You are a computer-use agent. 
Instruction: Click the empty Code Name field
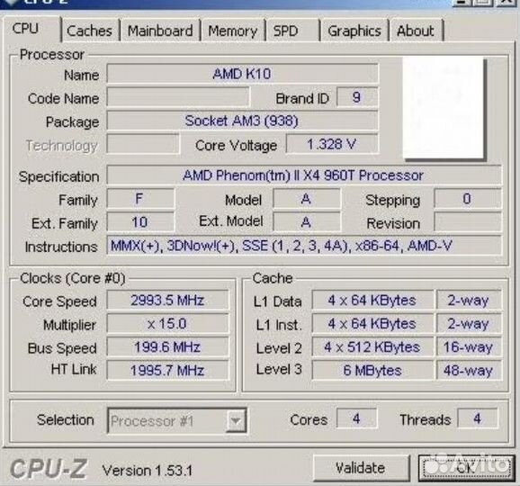pos(178,97)
